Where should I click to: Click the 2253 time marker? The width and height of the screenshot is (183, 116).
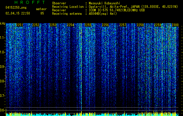pyautogui.click(x=53, y=25)
